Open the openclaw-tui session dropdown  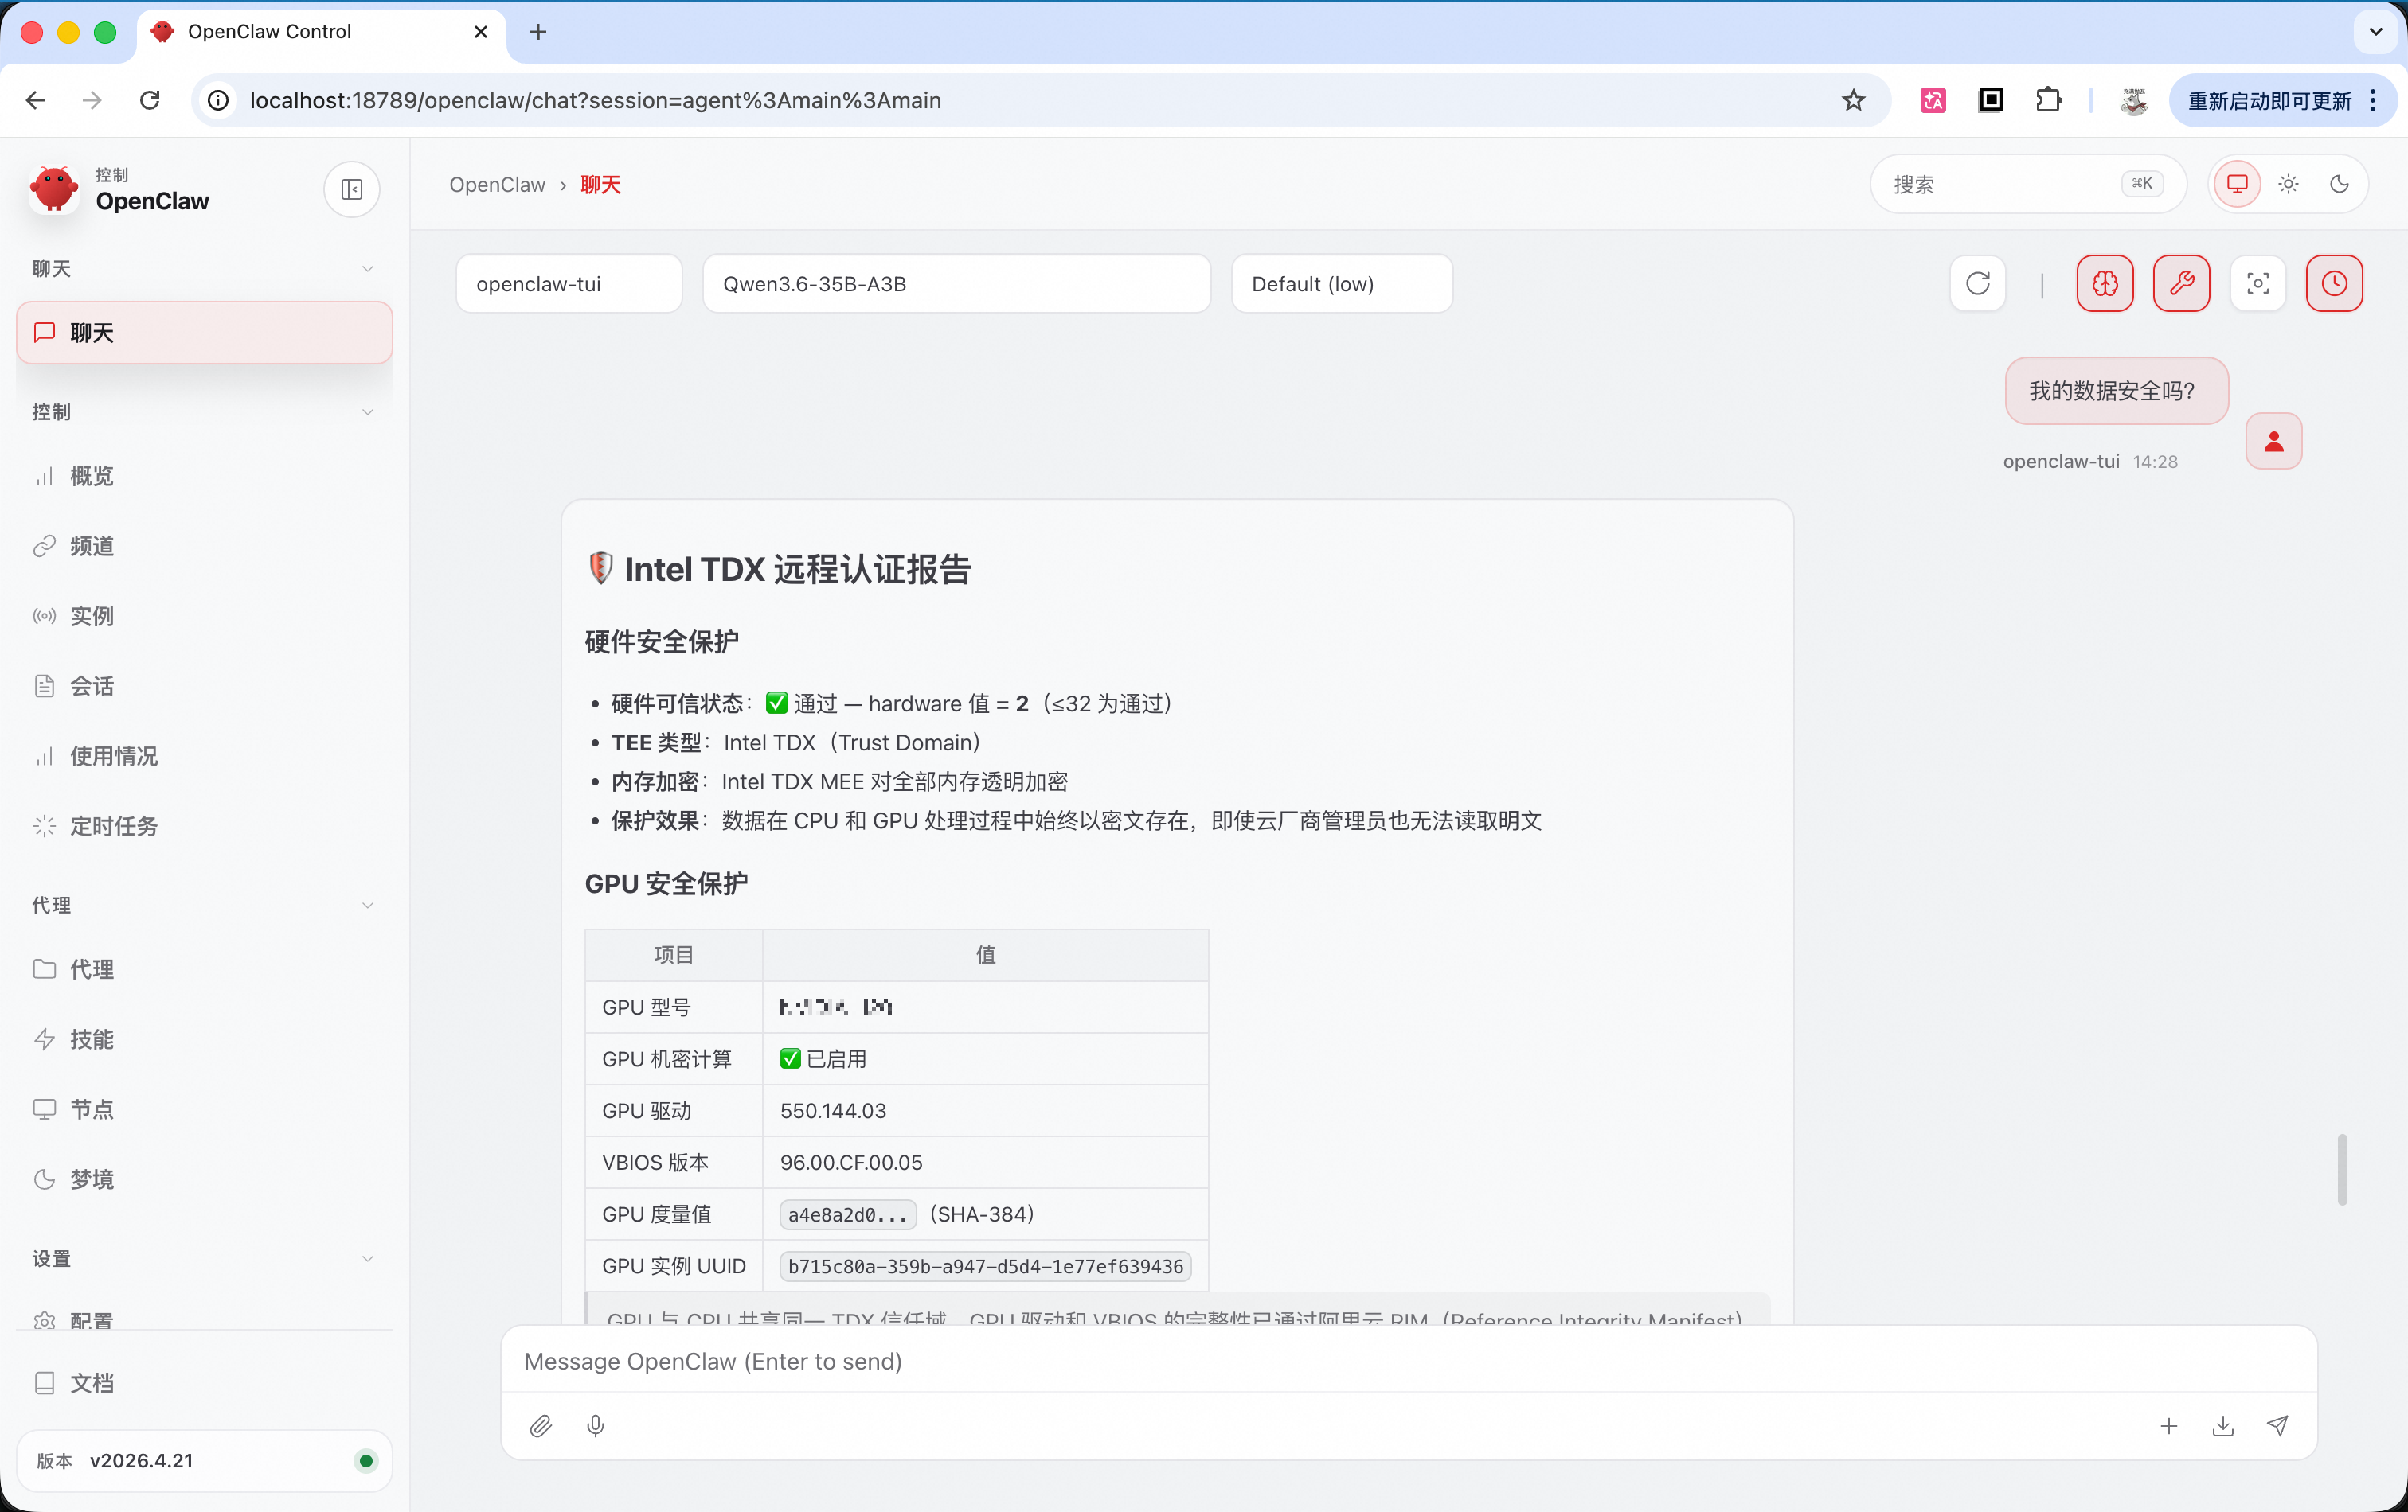click(x=569, y=284)
